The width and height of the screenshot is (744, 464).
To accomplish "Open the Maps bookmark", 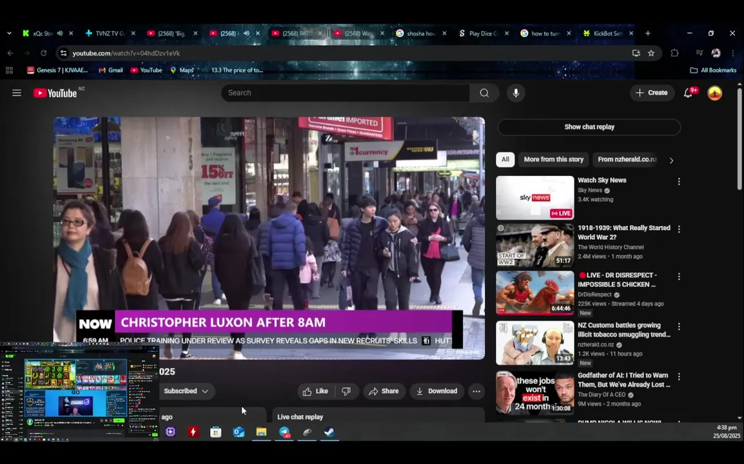I will click(182, 70).
